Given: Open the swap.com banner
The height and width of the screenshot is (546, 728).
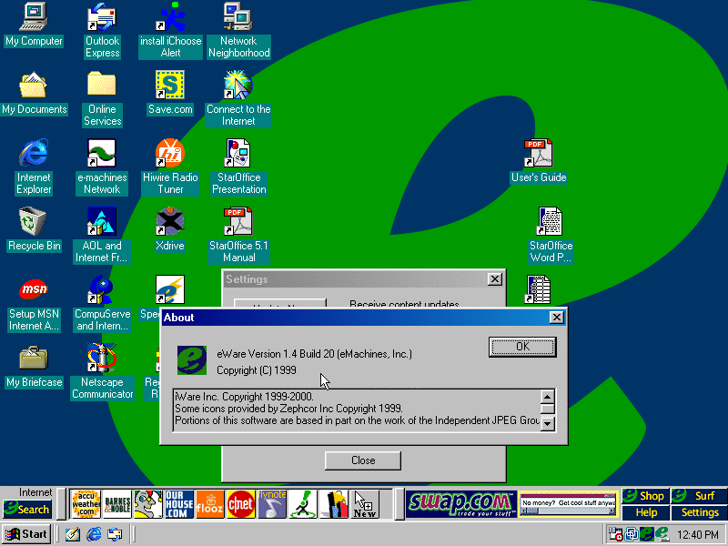Looking at the screenshot, I should click(x=460, y=503).
